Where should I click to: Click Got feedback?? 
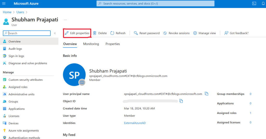[x=236, y=33]
